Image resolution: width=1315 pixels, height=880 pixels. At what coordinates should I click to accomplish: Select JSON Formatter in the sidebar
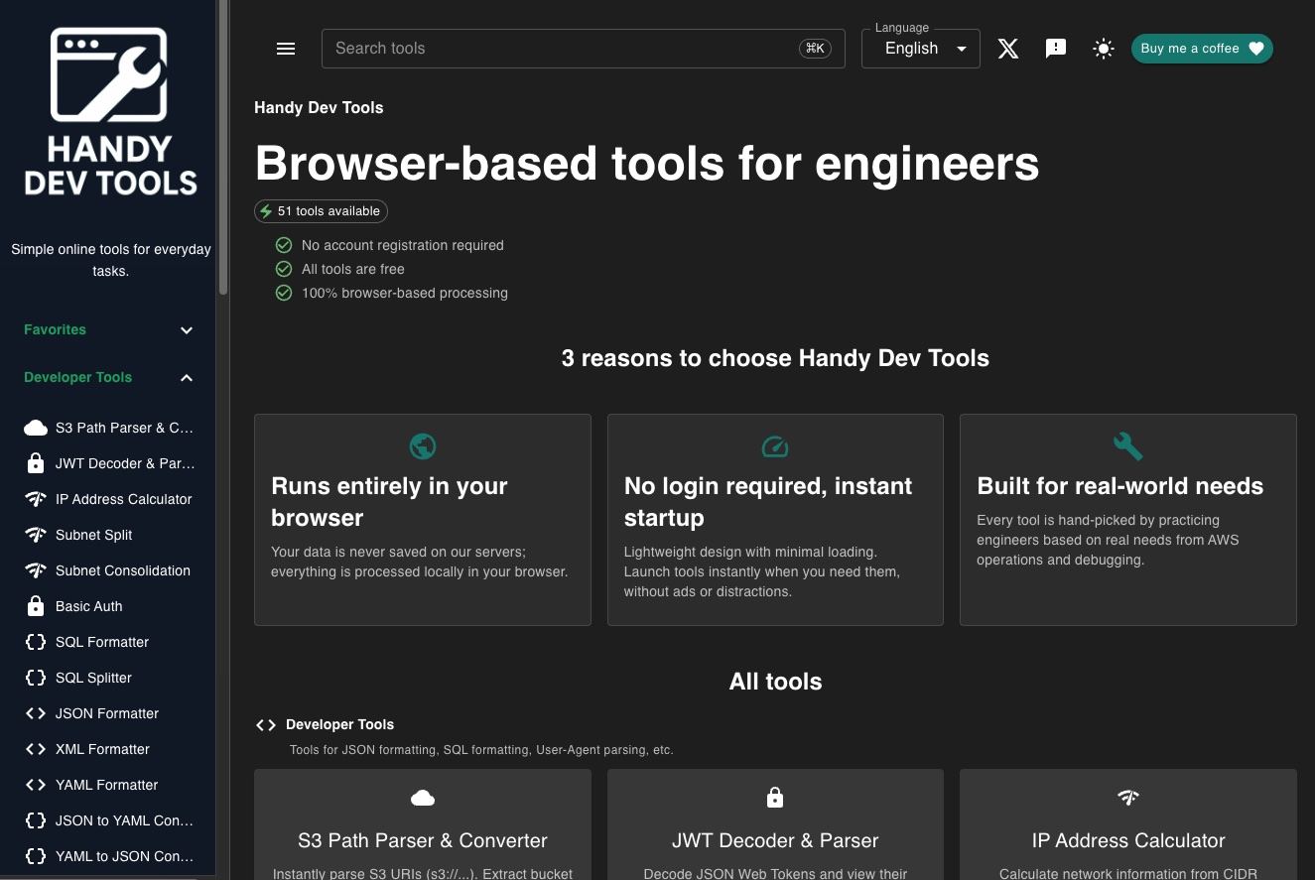click(107, 713)
